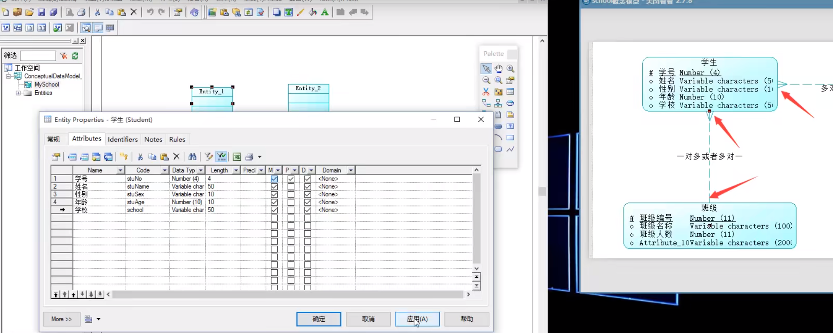Select the Entity tool in Palette
The image size is (833, 333).
coord(510,91)
